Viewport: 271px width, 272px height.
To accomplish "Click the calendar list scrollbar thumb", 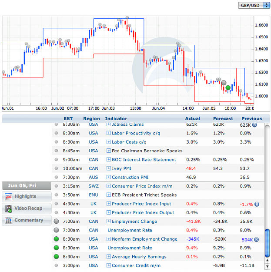I will tap(268, 243).
